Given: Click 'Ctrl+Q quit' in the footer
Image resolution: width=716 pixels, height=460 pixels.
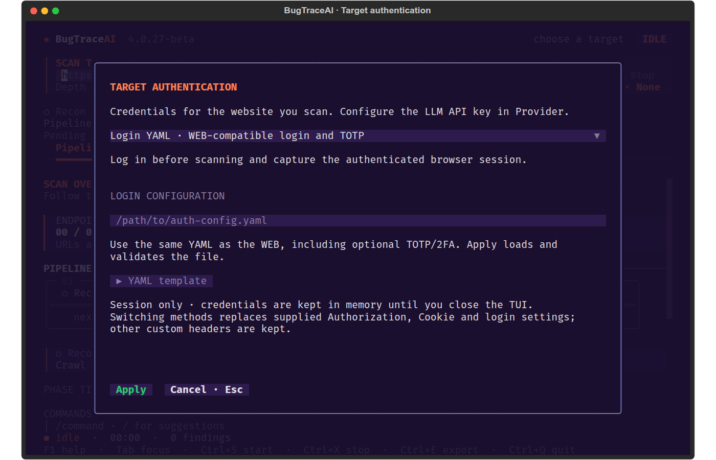Looking at the screenshot, I should point(542,450).
